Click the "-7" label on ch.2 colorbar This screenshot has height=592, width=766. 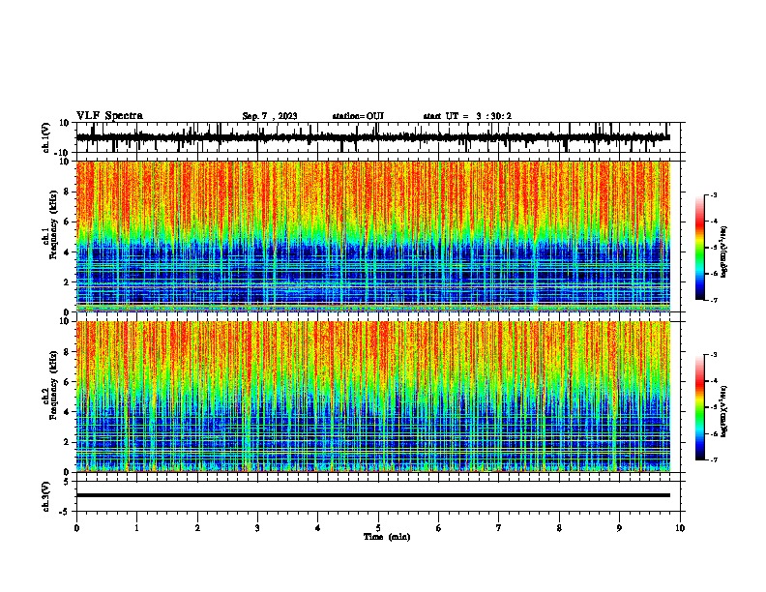714,460
